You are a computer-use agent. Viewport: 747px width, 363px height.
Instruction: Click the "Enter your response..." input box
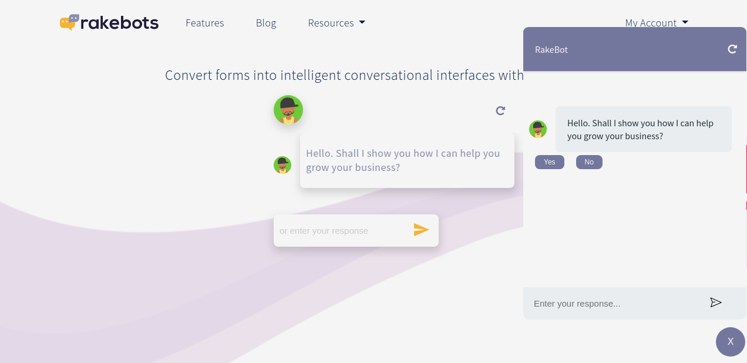click(611, 304)
